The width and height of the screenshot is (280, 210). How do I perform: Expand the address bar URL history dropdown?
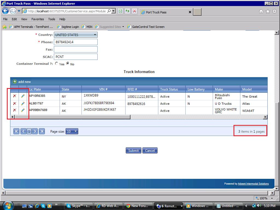(x=113, y=11)
